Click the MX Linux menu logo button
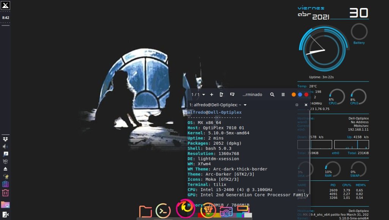Screen dimensions: 389x220 tap(6, 5)
